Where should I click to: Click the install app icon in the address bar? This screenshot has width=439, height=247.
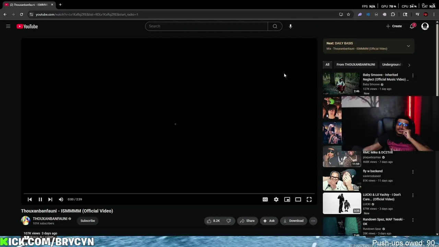click(x=341, y=14)
